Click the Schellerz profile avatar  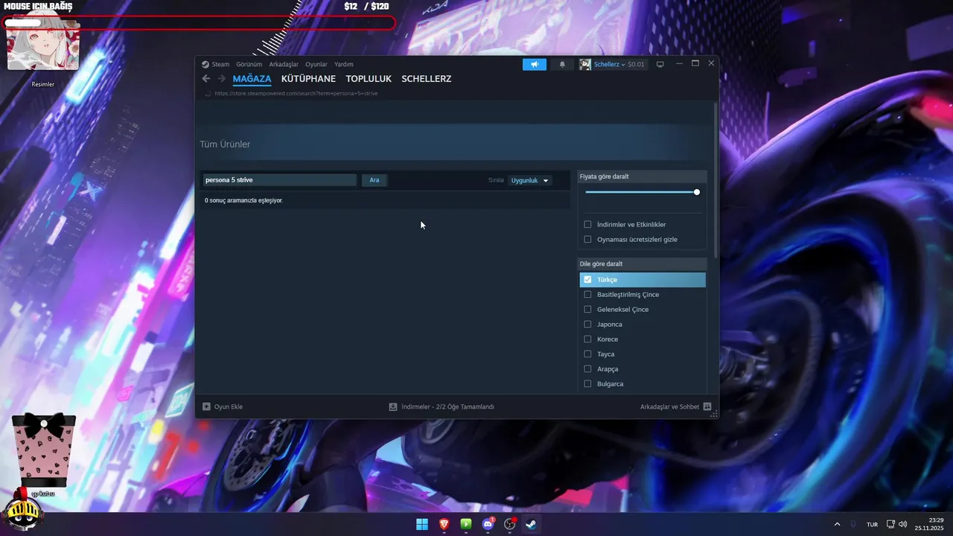pos(585,64)
